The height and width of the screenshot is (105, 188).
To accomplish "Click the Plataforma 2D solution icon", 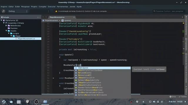I will [4, 20].
